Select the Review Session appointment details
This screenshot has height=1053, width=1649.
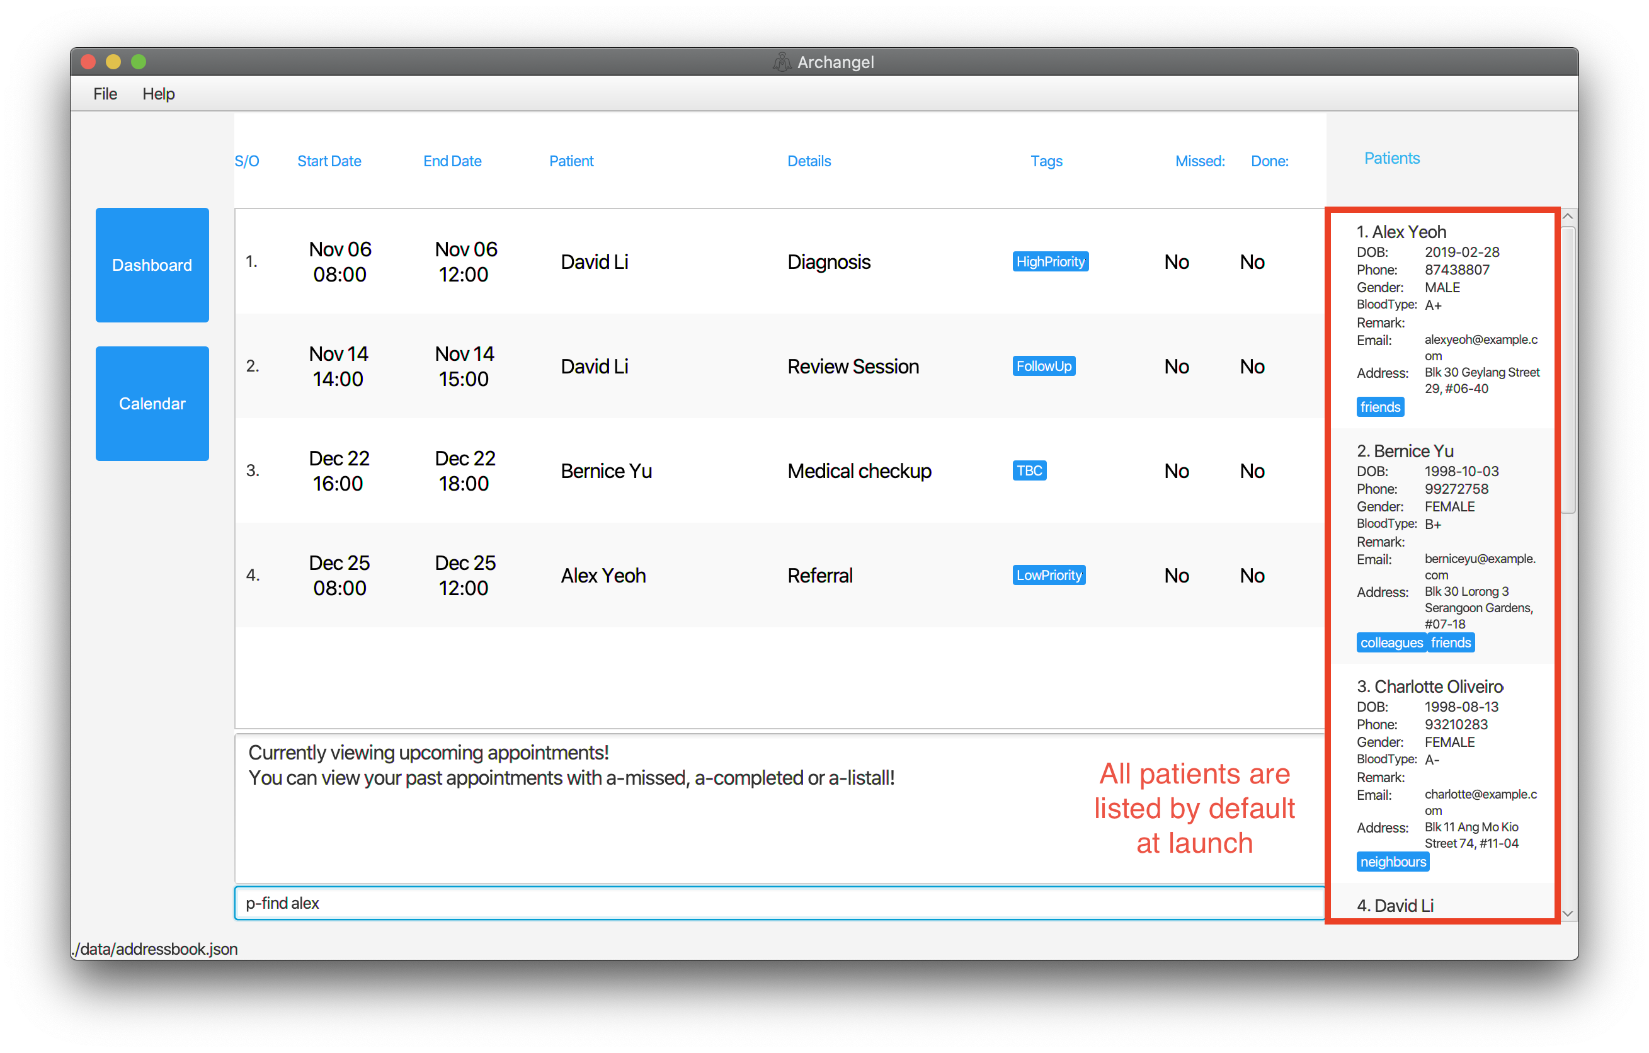tap(853, 367)
